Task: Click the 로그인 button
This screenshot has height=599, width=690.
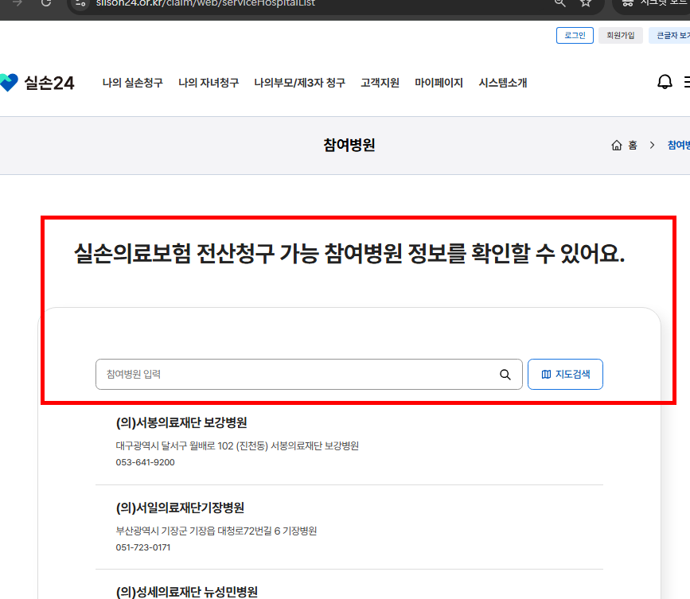Action: point(575,35)
